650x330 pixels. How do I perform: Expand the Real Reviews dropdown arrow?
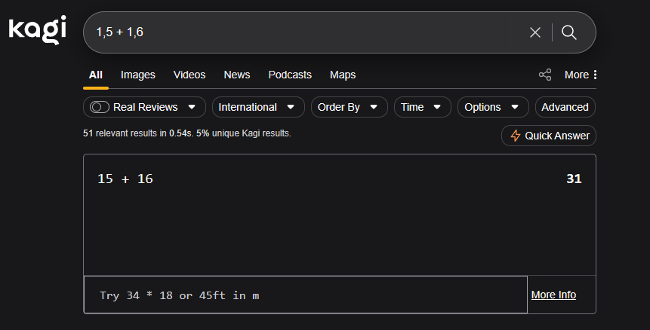(192, 107)
